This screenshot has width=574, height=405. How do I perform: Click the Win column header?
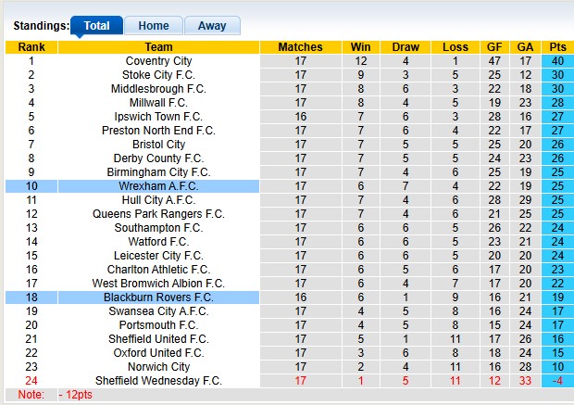click(359, 47)
